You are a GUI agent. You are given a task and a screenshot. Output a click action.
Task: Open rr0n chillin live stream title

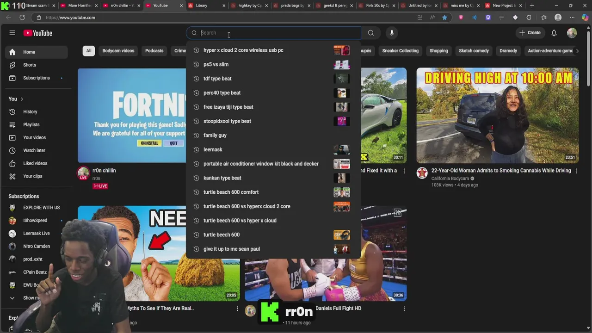[x=104, y=171]
